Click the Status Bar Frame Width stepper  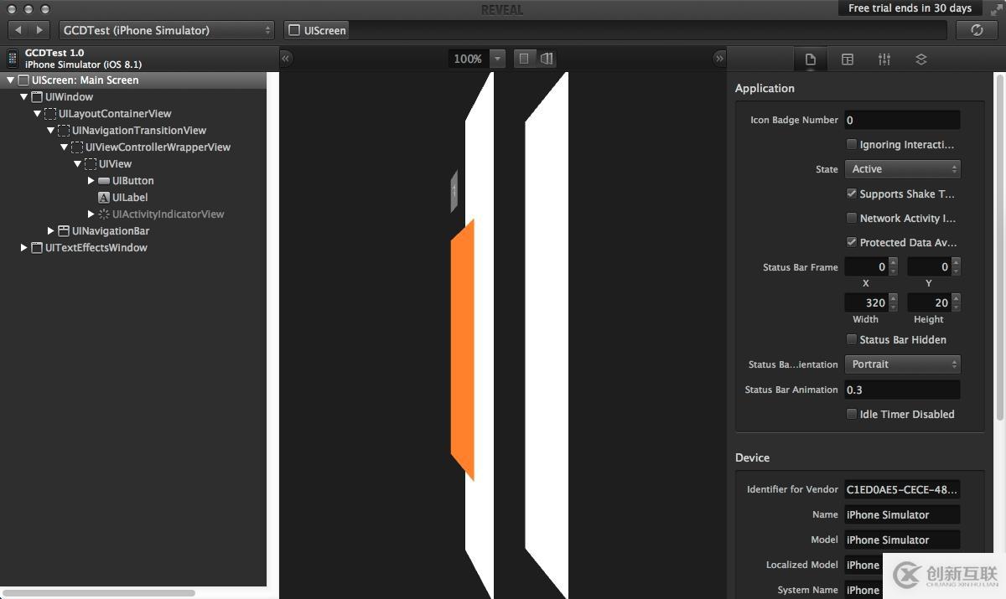(x=893, y=302)
